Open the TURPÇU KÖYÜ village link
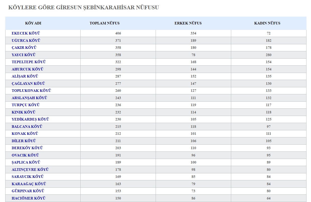Viewport: 311px width, 202px height. pos(26,105)
